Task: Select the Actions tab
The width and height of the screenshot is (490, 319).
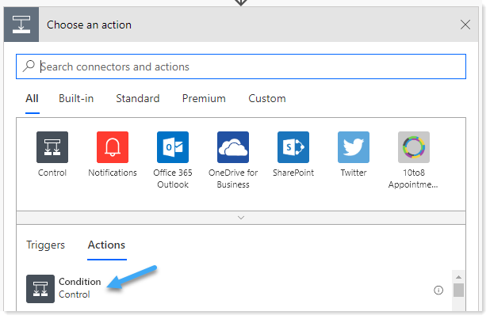Action: click(106, 245)
